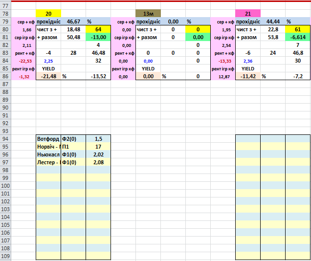
Task: Select the cell showing 18,48
Action: pos(73,29)
